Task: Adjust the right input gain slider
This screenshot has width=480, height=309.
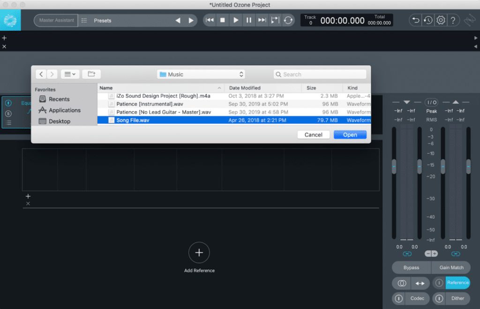Action: pos(420,166)
